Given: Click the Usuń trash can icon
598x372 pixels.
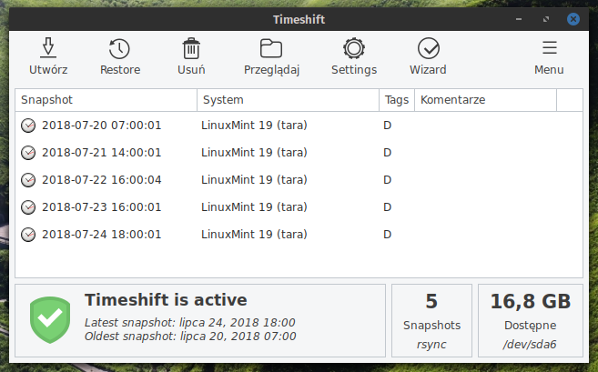Looking at the screenshot, I should (x=191, y=48).
